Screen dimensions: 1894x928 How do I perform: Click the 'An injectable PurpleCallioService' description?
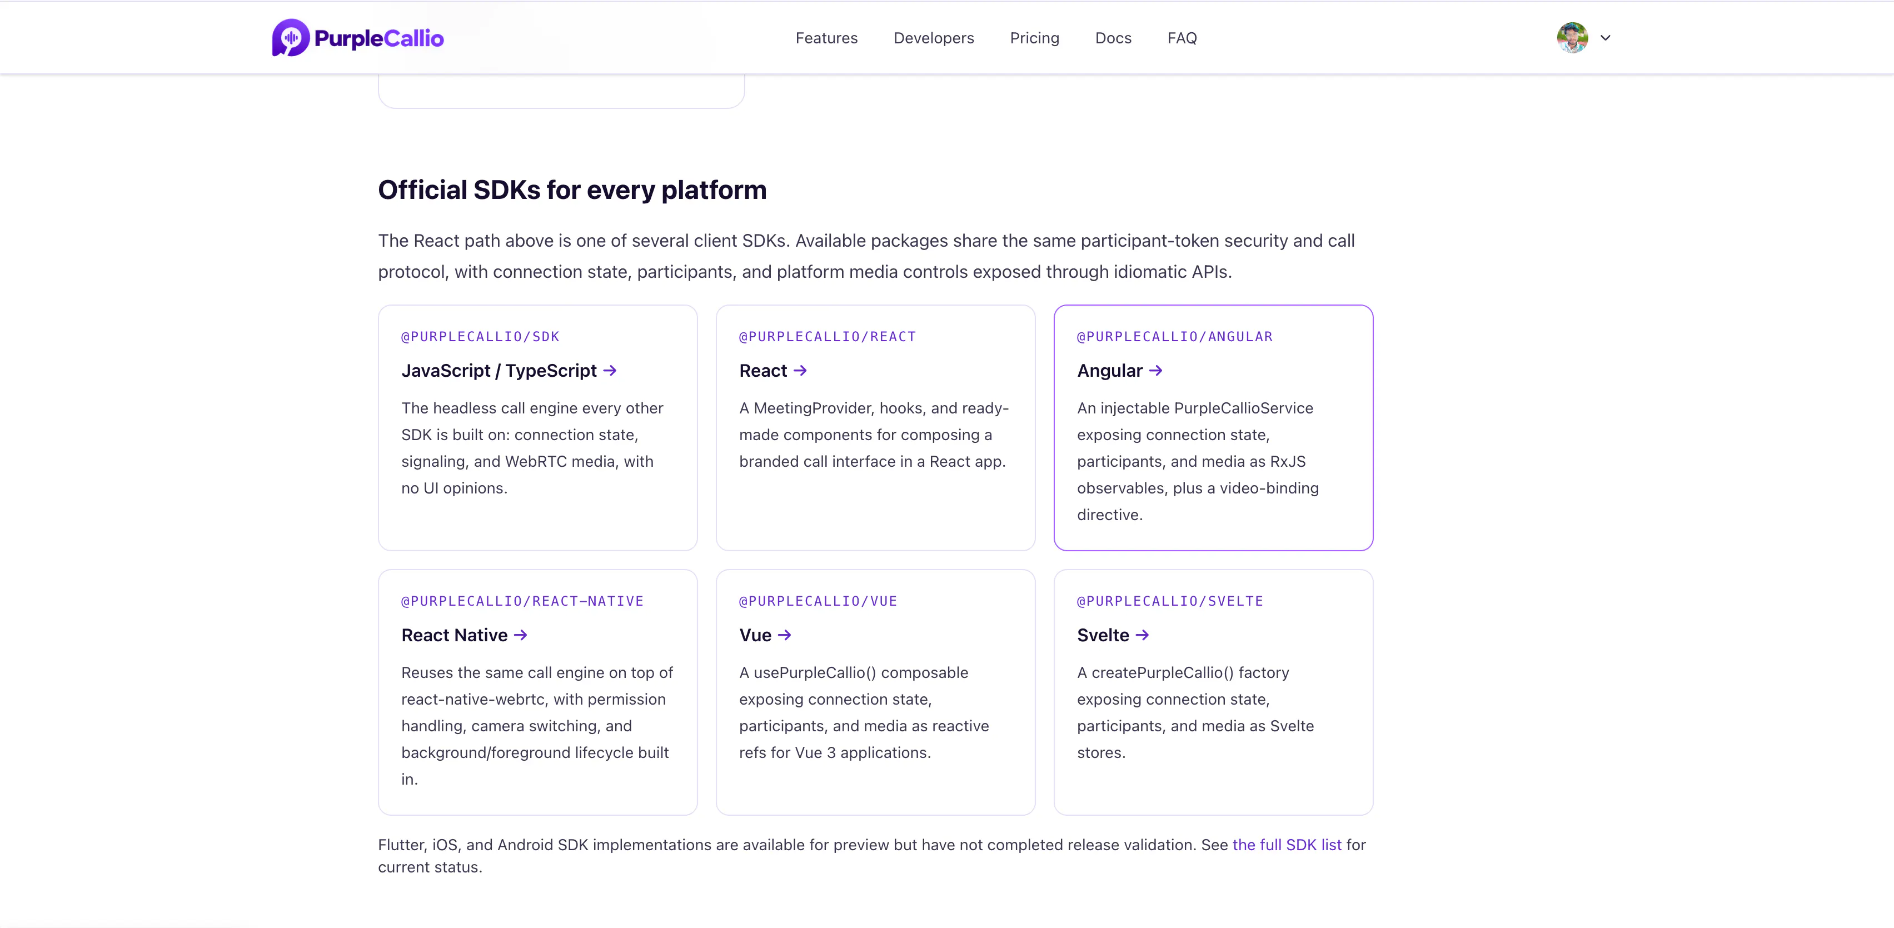tap(1198, 461)
